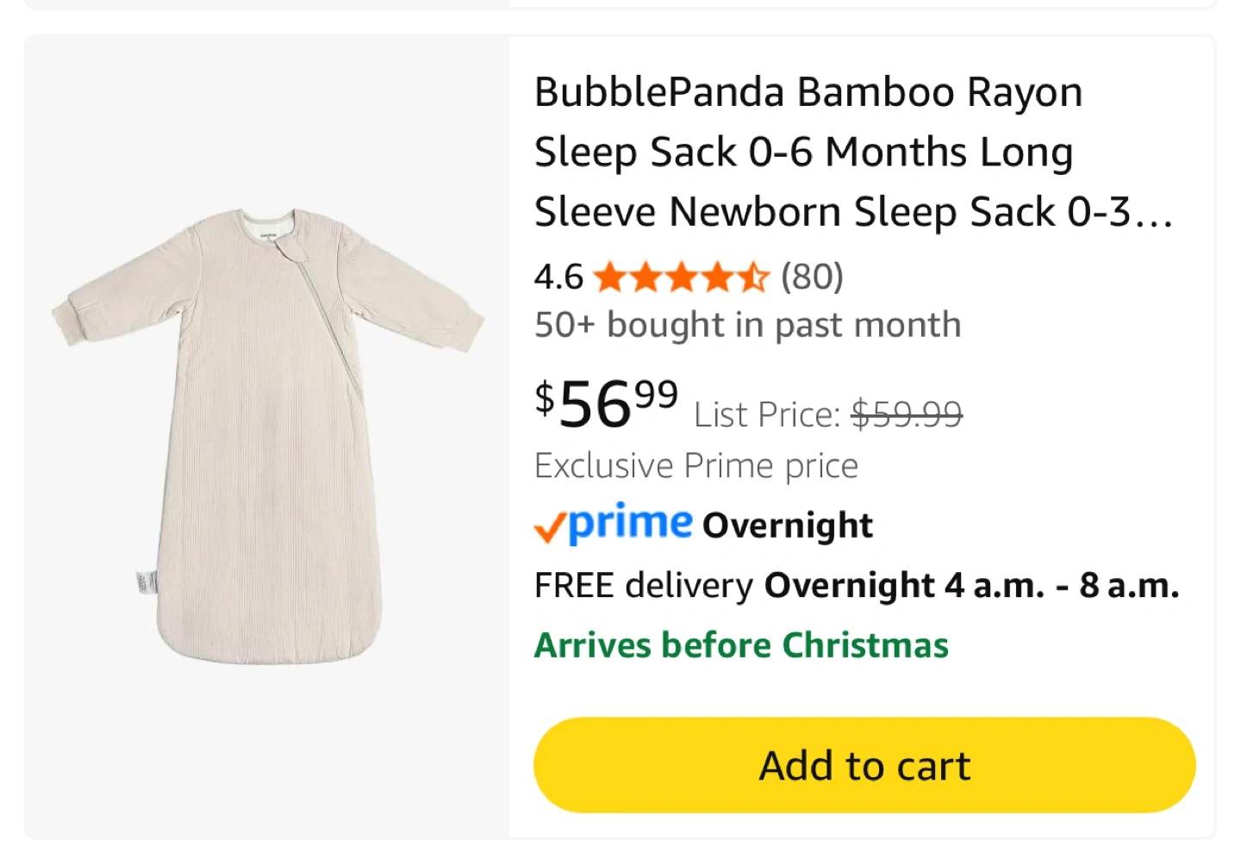
Task: Open the (80) reviews count link
Action: click(812, 277)
